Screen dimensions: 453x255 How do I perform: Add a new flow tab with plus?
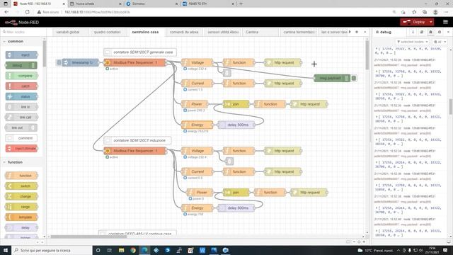(x=357, y=32)
